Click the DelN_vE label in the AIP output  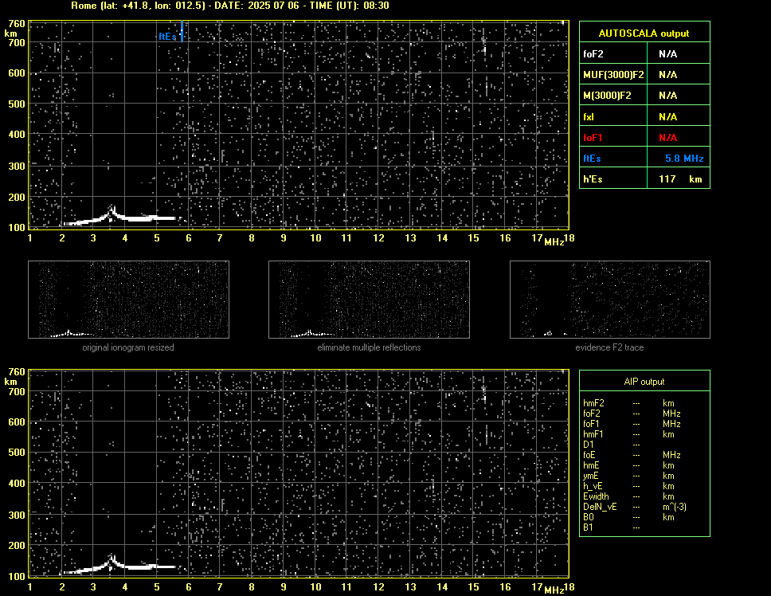tap(600, 507)
